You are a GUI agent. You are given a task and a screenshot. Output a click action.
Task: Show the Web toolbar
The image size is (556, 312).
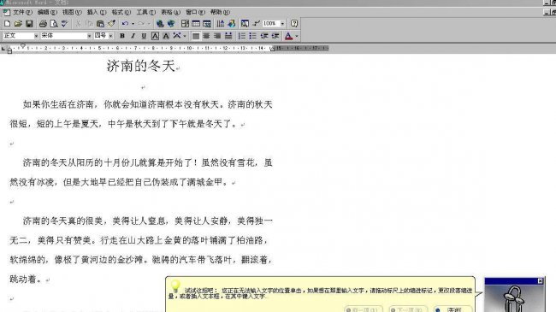pyautogui.click(x=171, y=24)
